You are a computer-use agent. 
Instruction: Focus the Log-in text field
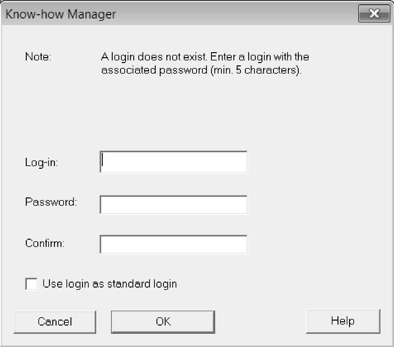173,162
